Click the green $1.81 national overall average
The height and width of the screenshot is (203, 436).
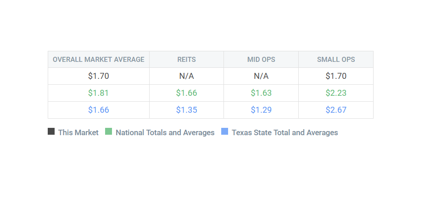(99, 93)
